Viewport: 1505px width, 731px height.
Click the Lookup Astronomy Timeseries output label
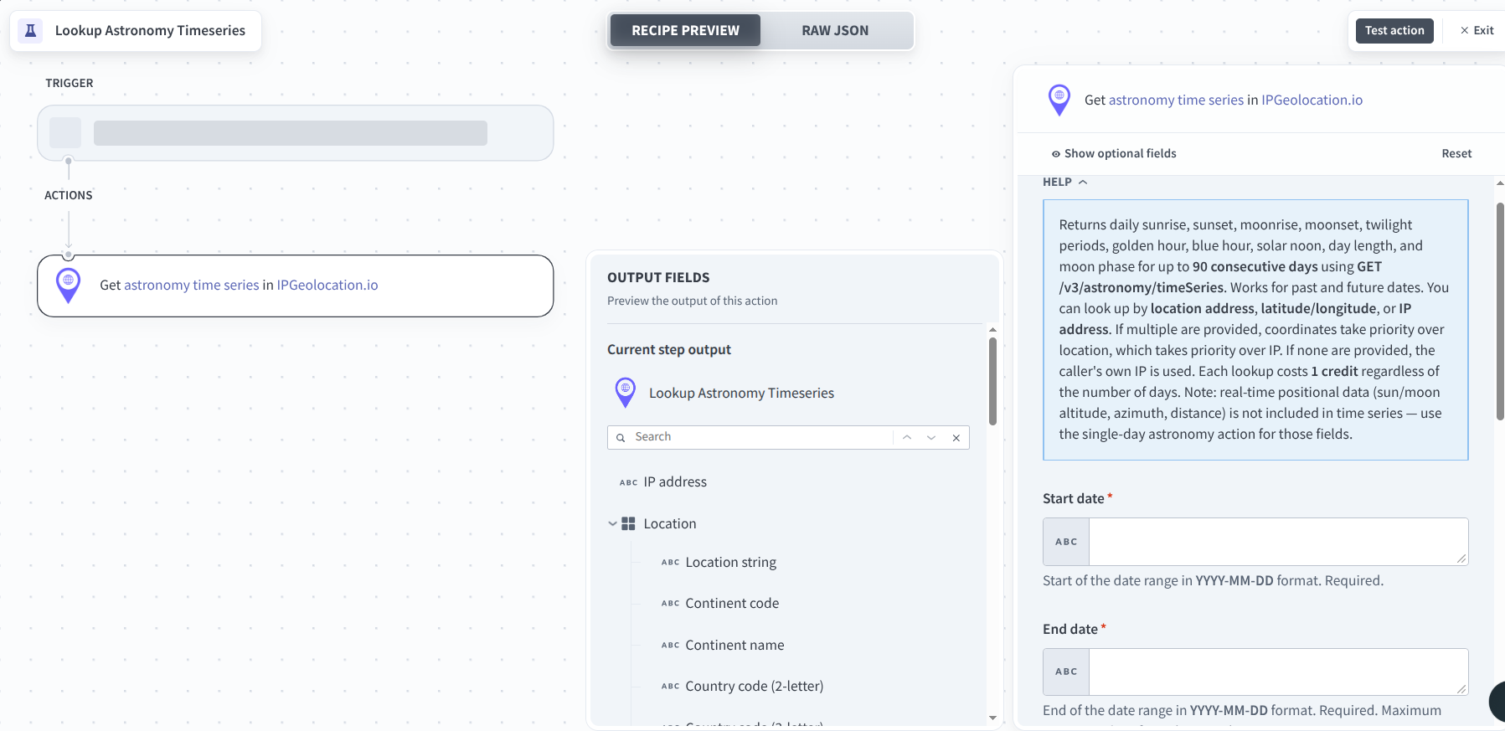coord(741,393)
